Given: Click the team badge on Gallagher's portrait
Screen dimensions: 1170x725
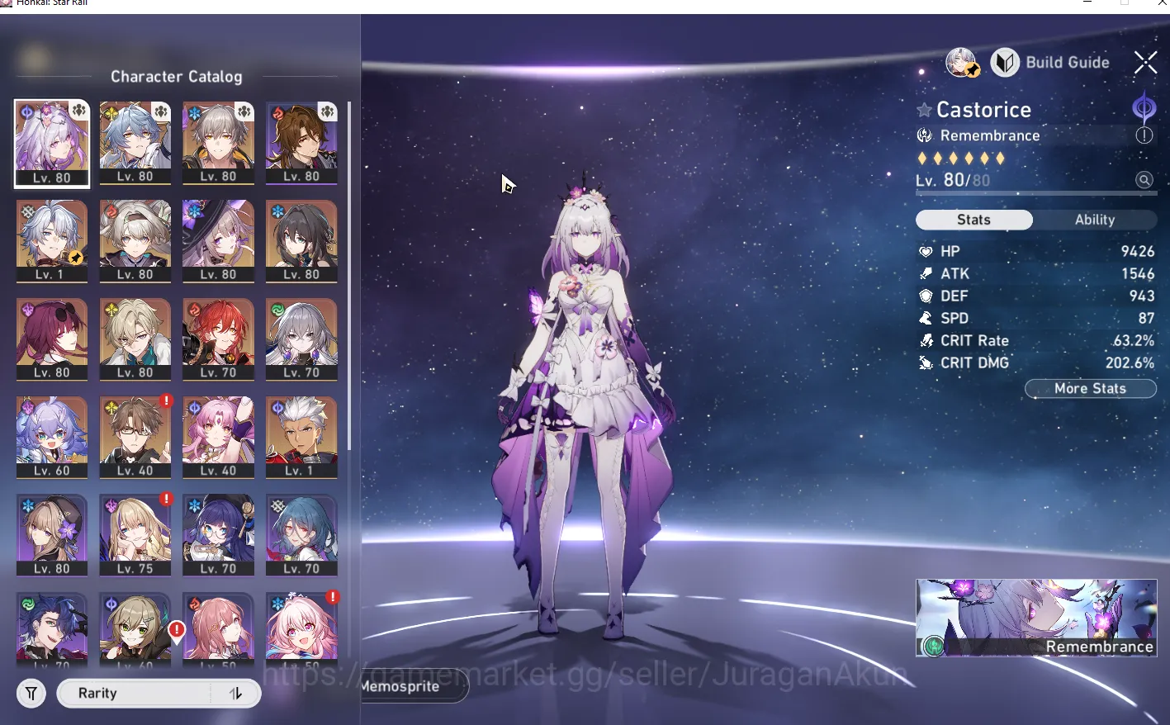Looking at the screenshot, I should pyautogui.click(x=327, y=111).
